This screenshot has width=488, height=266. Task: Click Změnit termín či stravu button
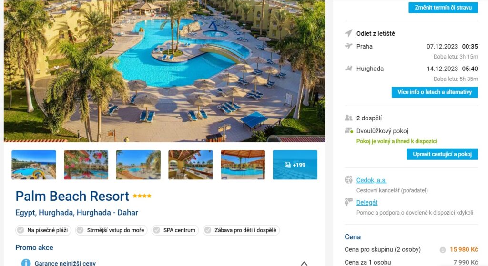coord(443,8)
